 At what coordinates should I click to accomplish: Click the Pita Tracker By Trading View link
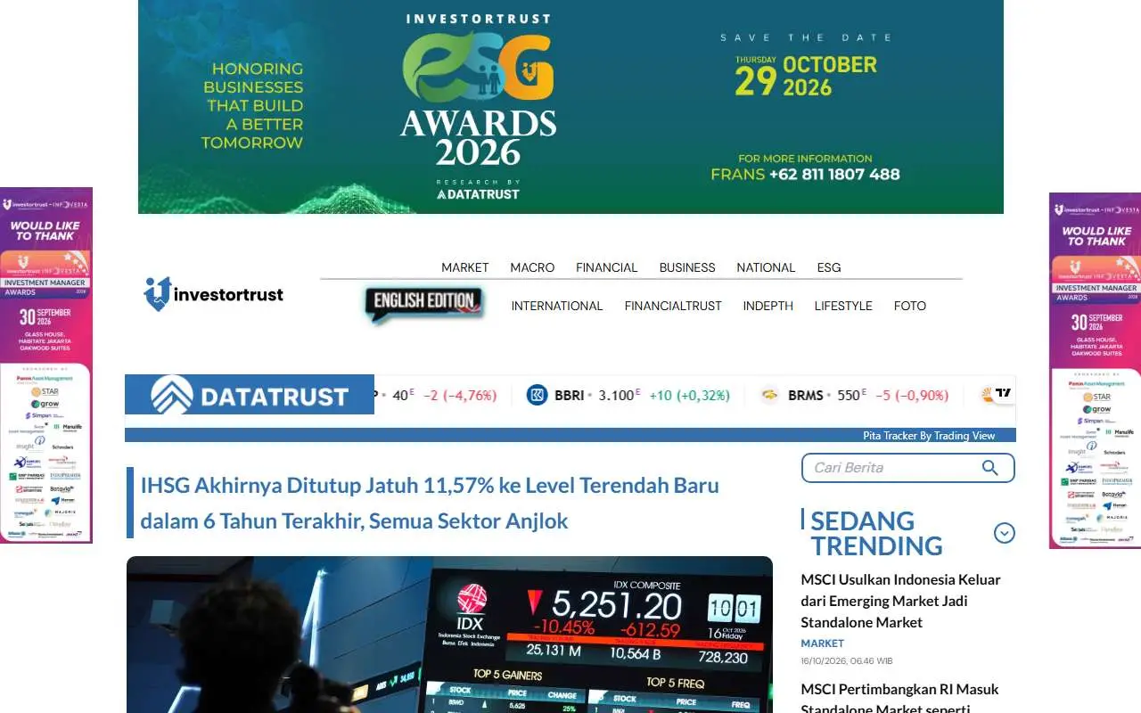929,436
